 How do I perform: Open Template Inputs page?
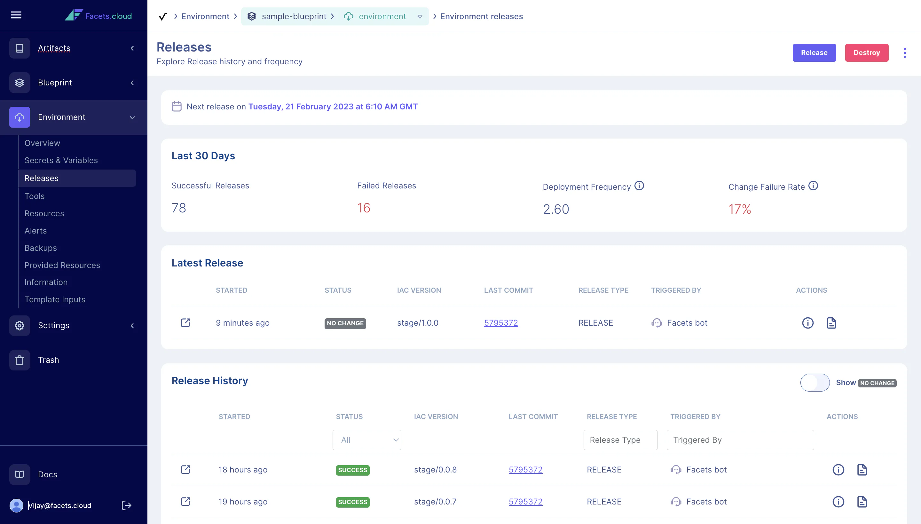click(55, 299)
